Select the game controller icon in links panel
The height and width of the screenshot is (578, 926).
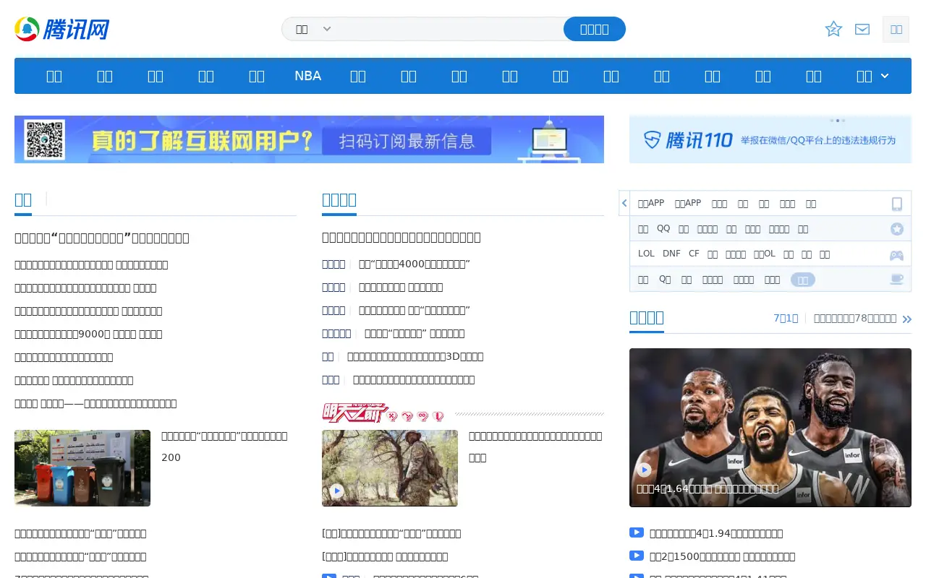pyautogui.click(x=896, y=255)
